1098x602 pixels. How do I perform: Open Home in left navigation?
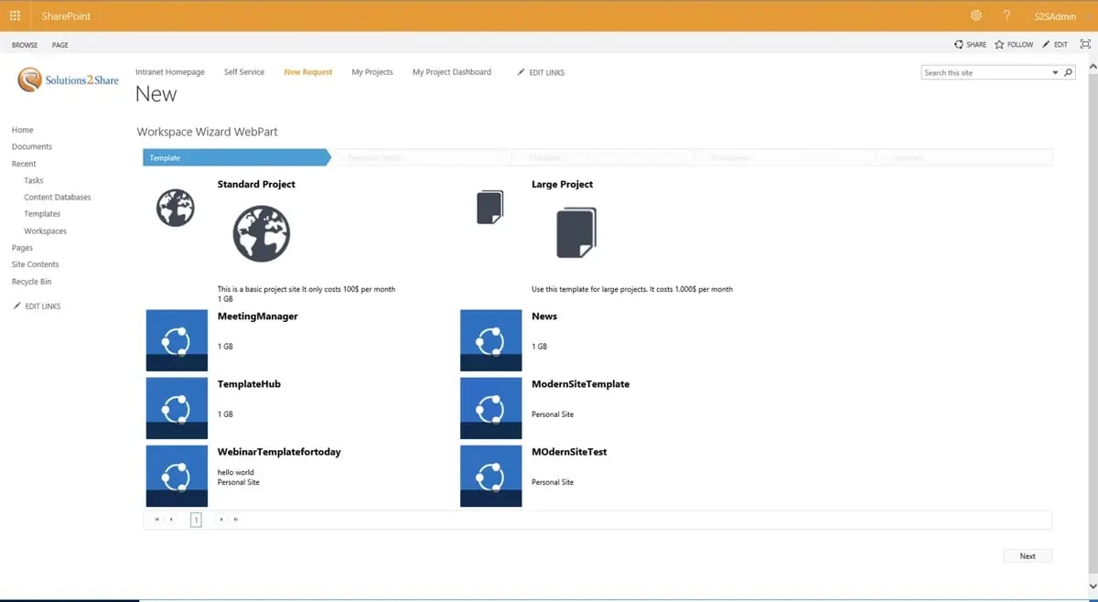22,130
